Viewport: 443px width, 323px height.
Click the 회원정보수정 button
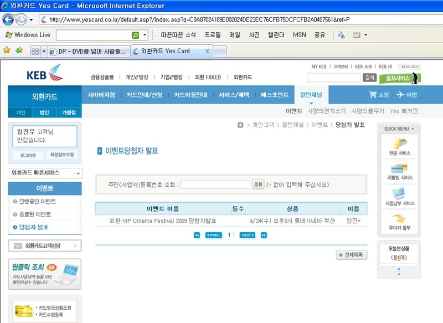click(62, 155)
